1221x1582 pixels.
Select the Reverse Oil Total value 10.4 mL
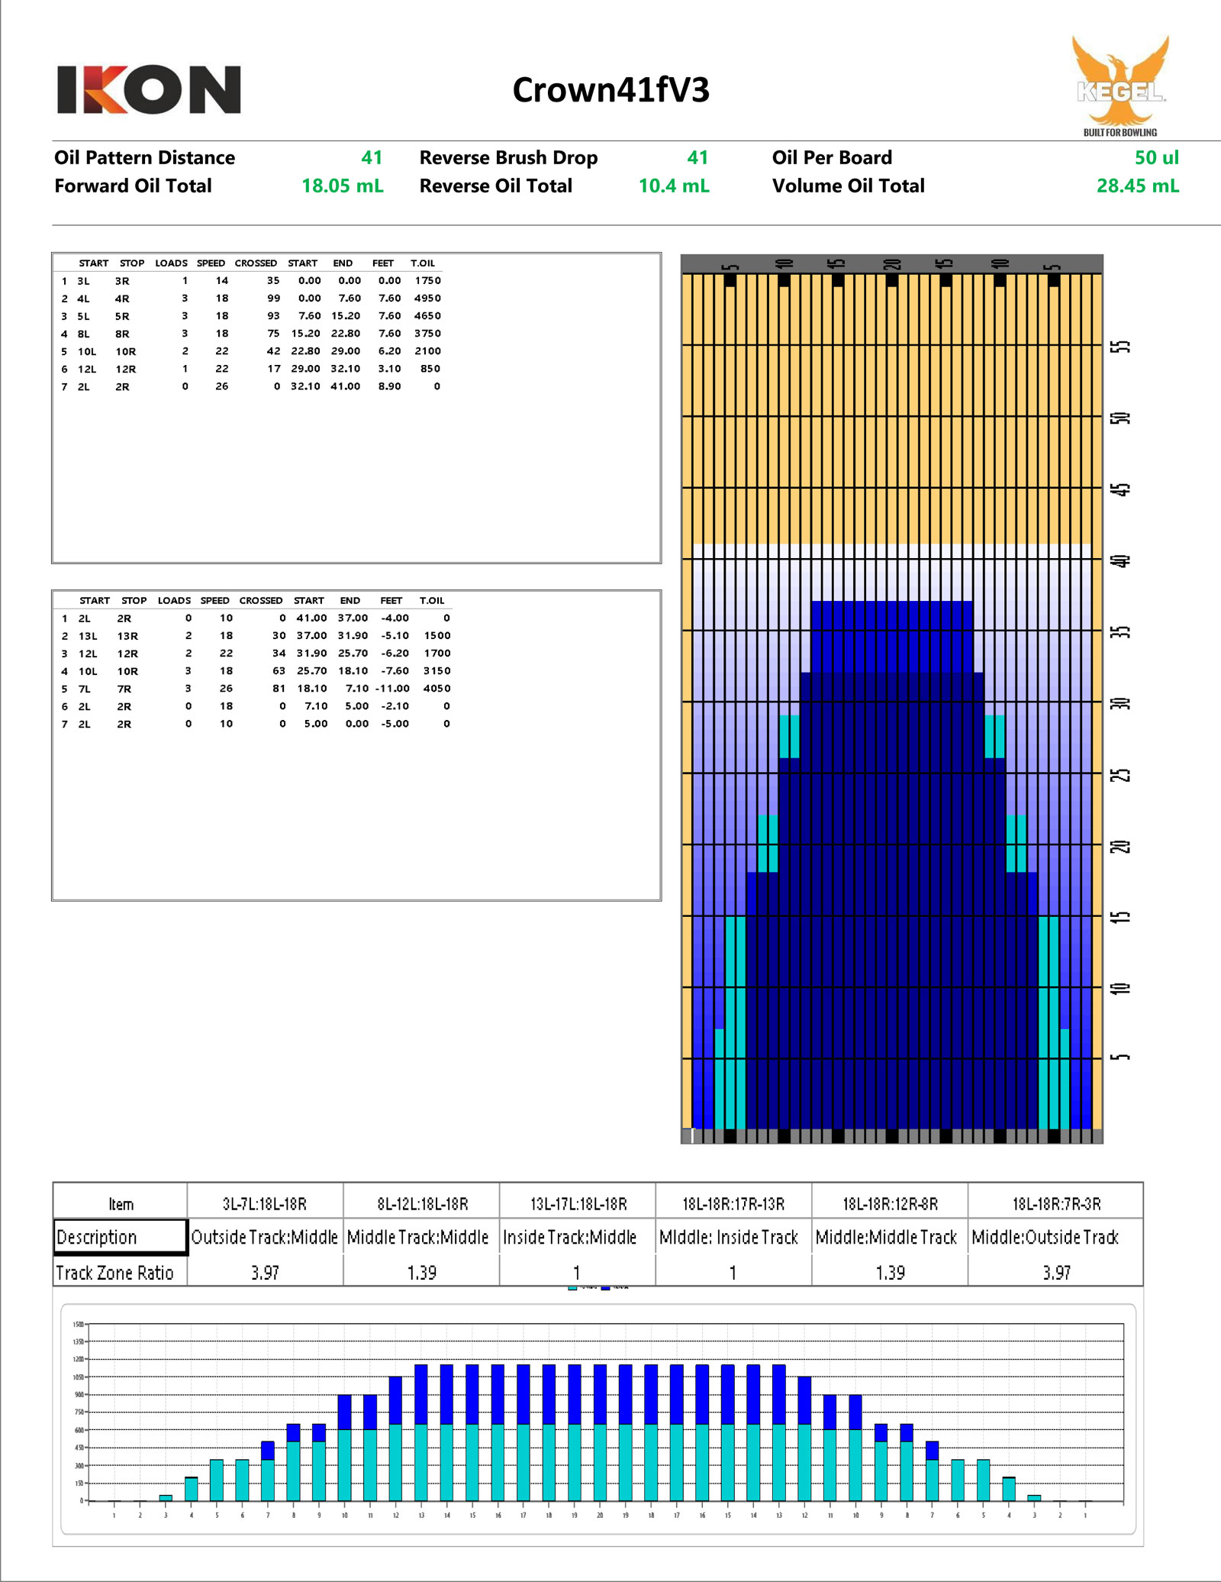tap(673, 186)
